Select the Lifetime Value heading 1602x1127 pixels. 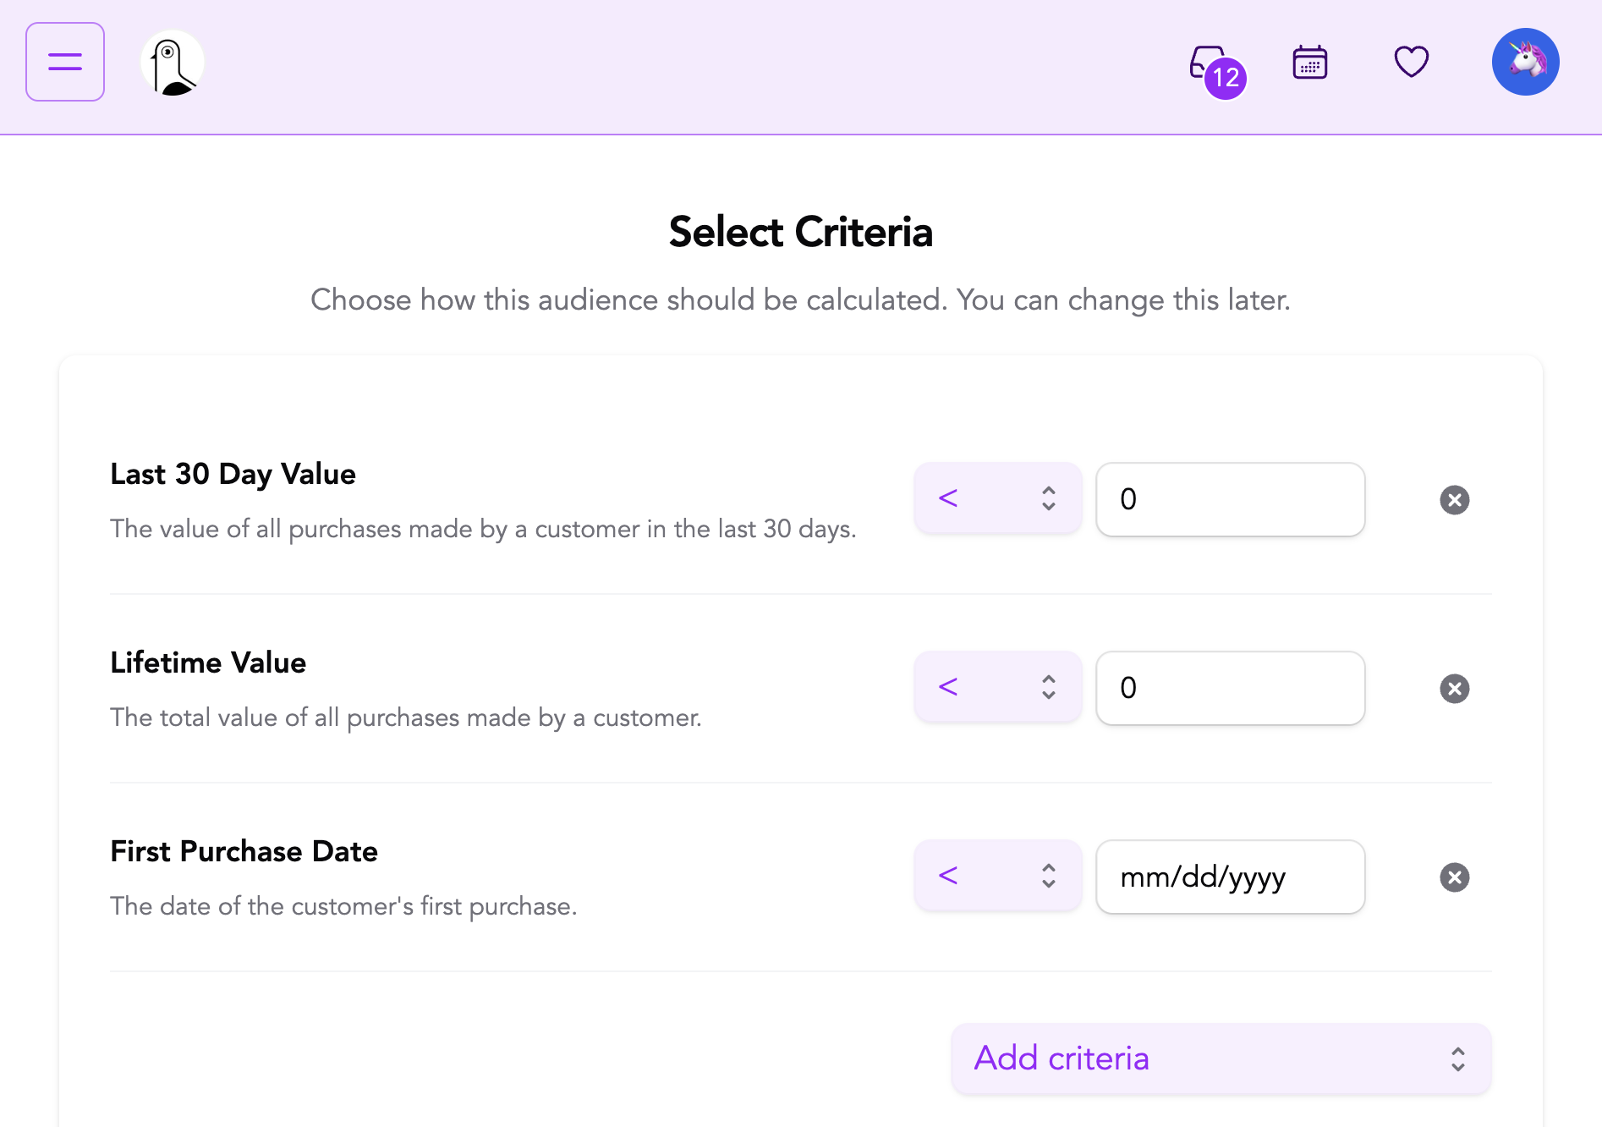click(207, 662)
